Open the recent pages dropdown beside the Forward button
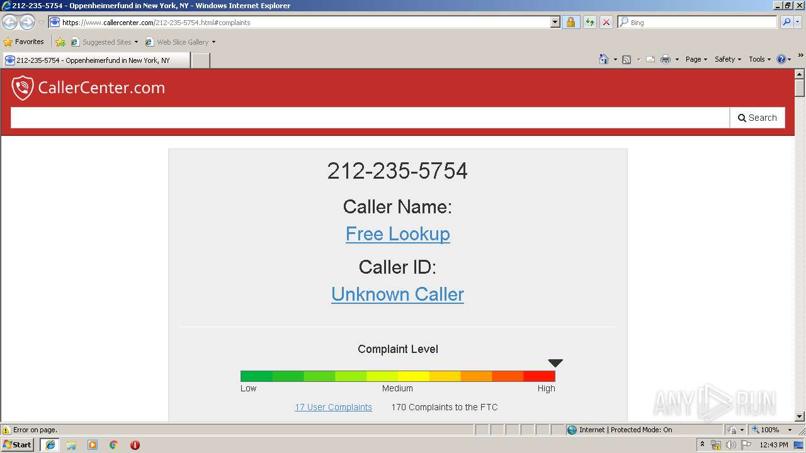This screenshot has width=806, height=453. point(41,23)
